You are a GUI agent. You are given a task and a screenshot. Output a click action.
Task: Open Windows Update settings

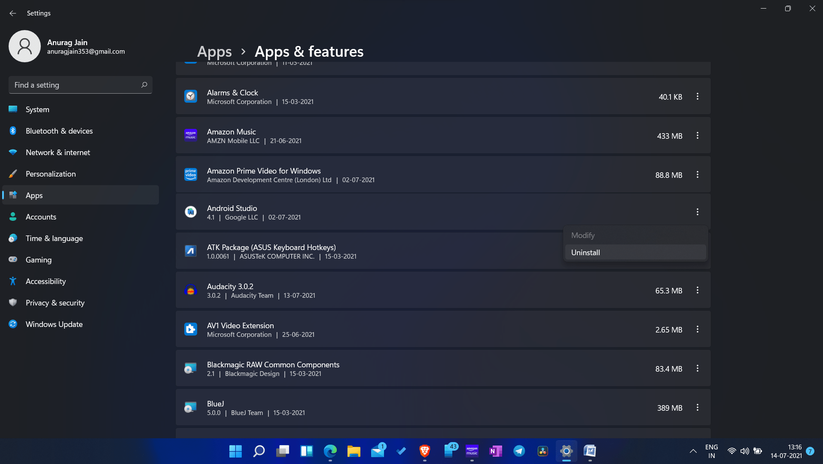(x=80, y=324)
